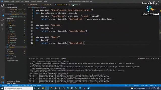Open the Testing flask view

coord(2,29)
